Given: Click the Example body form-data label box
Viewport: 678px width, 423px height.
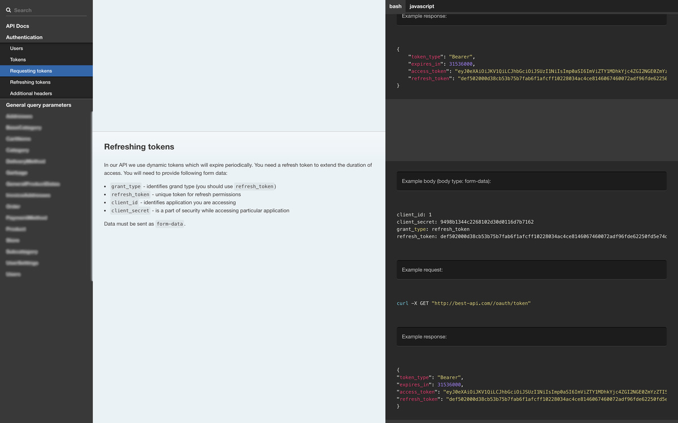Looking at the screenshot, I should 531,181.
